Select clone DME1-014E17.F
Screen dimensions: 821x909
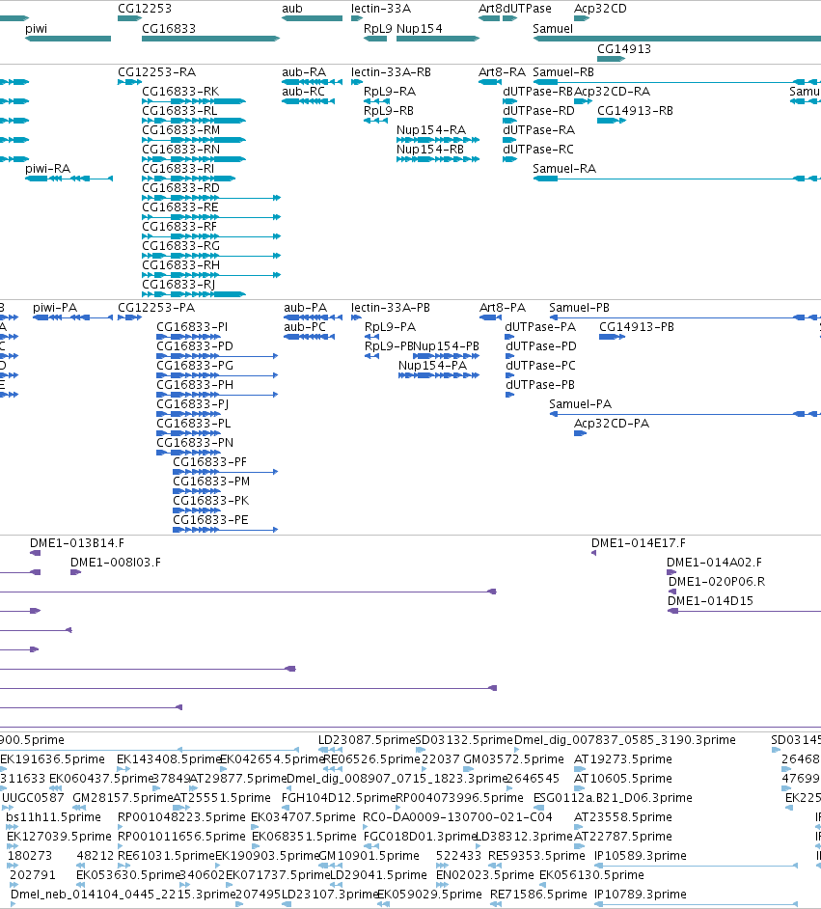point(639,543)
